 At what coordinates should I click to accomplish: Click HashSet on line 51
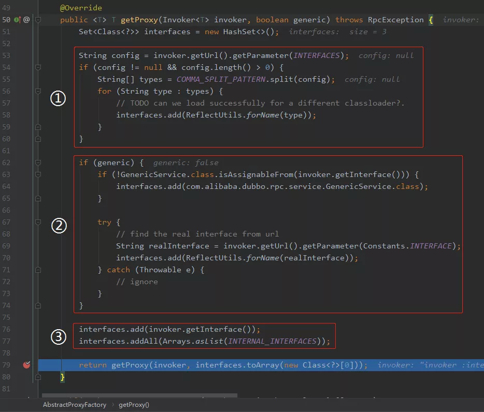[x=239, y=32]
